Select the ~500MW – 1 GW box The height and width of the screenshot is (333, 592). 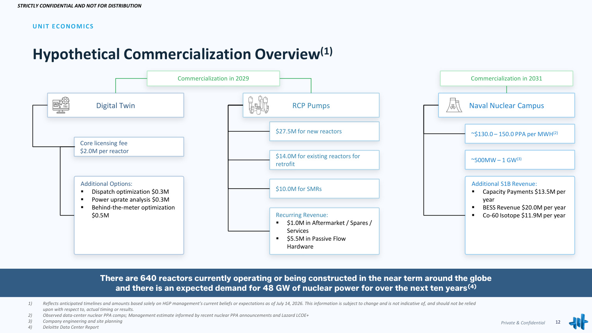520,160
